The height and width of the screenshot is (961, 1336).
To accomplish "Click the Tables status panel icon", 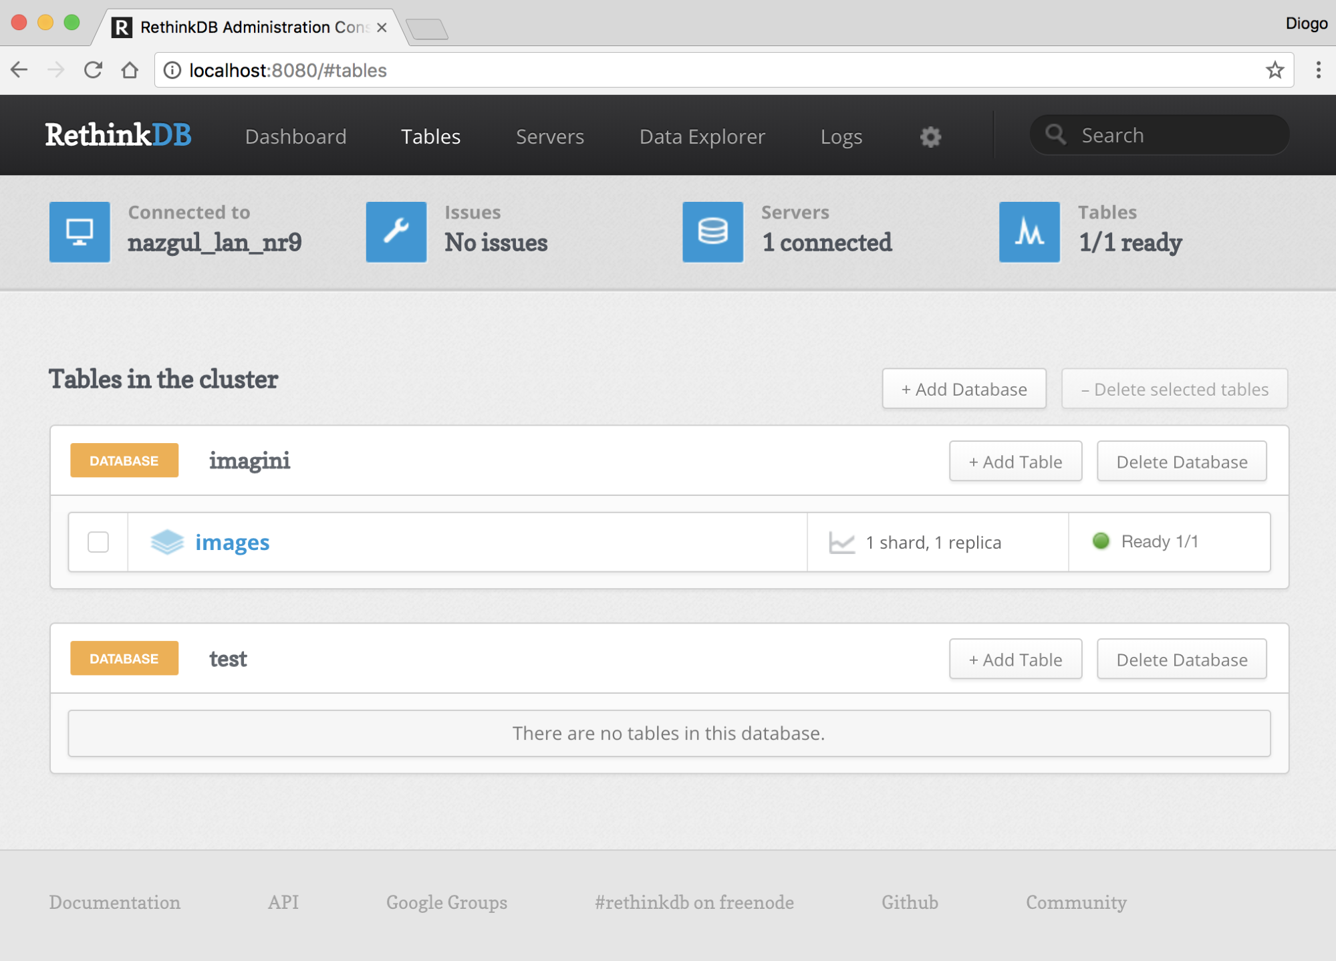I will tap(1029, 232).
